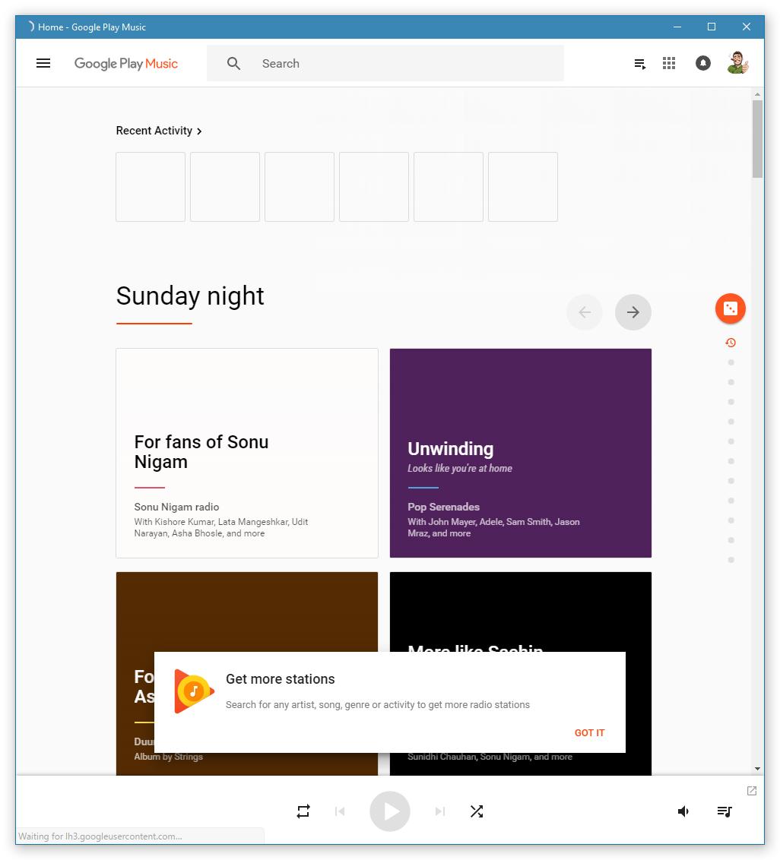Toggle shuffle playback
The height and width of the screenshot is (860, 780).
click(x=477, y=811)
